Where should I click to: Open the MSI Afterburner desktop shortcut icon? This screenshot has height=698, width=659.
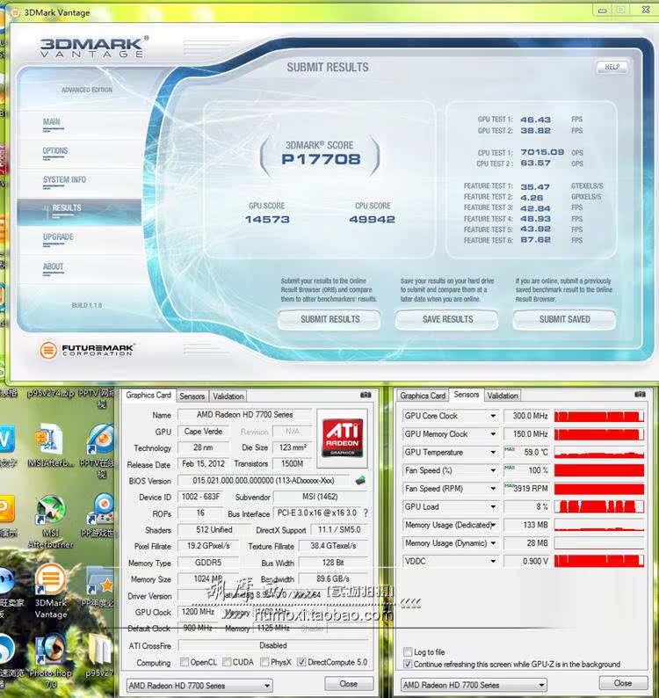pyautogui.click(x=50, y=510)
